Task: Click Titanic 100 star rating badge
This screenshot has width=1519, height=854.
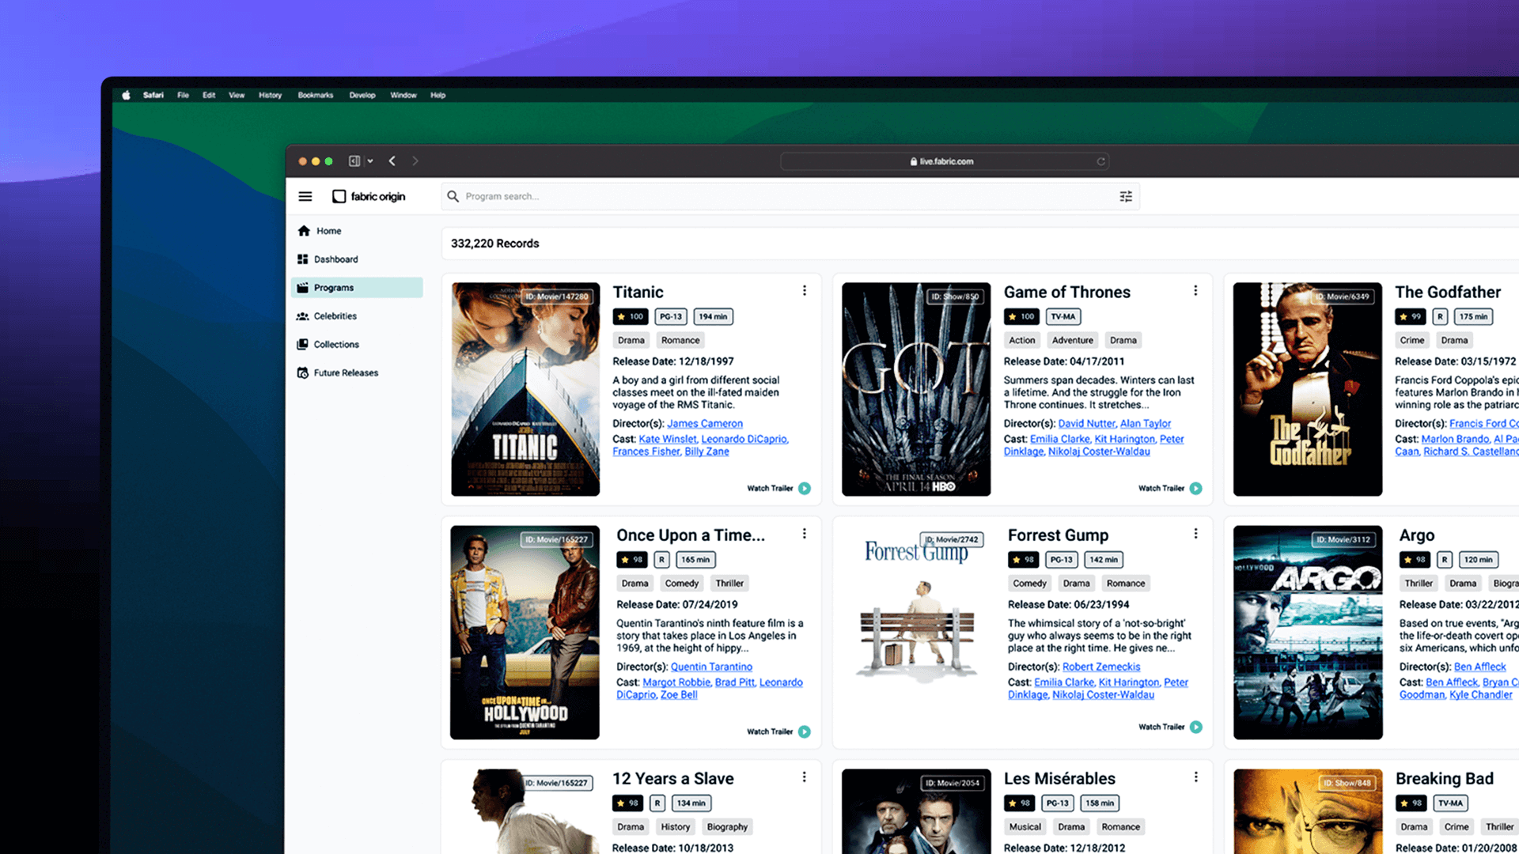Action: pos(631,317)
